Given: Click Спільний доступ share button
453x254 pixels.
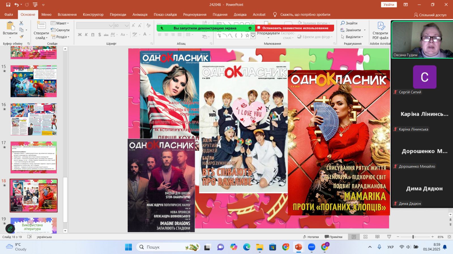Looking at the screenshot, I should click(430, 15).
